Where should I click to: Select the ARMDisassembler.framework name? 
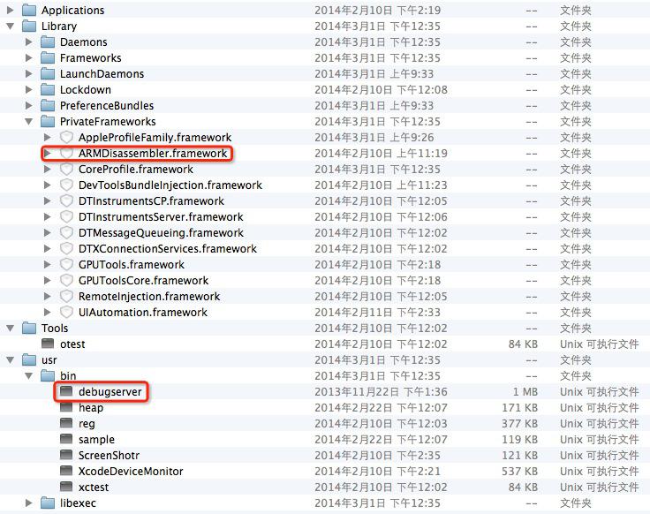coord(153,154)
